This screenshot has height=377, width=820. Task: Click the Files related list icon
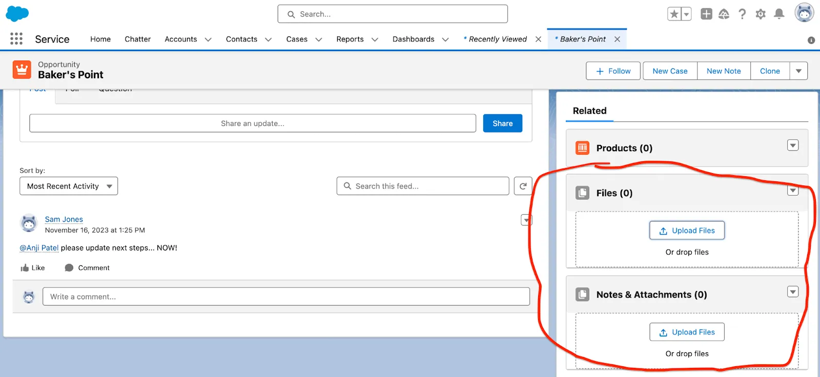[x=582, y=193]
